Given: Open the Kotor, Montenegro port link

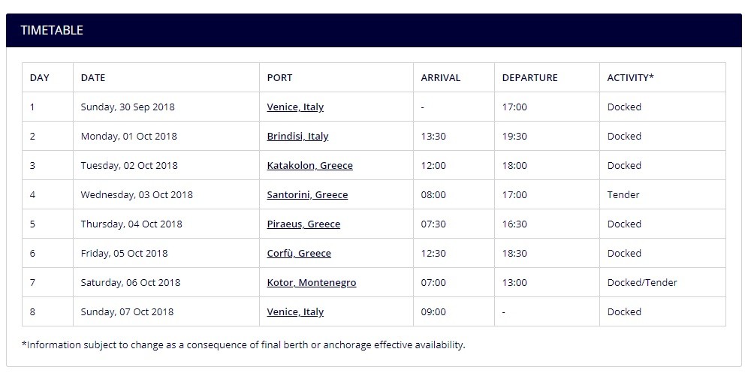Looking at the screenshot, I should 312,282.
